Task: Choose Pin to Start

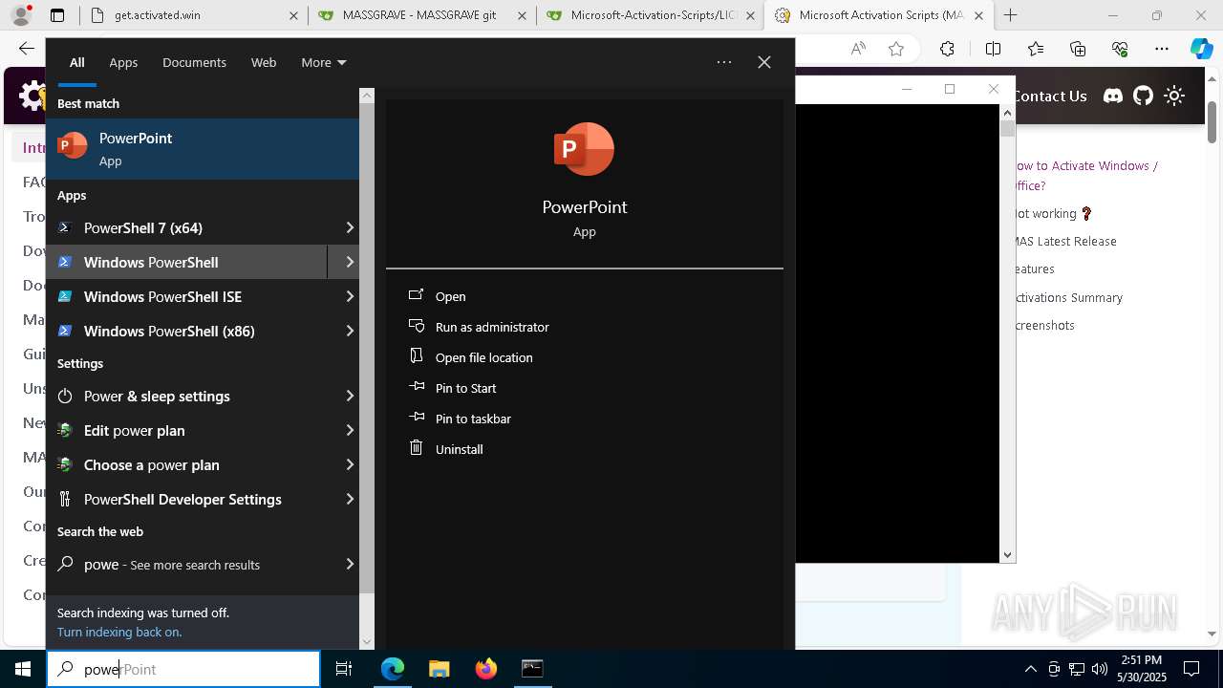Action: [x=465, y=388]
